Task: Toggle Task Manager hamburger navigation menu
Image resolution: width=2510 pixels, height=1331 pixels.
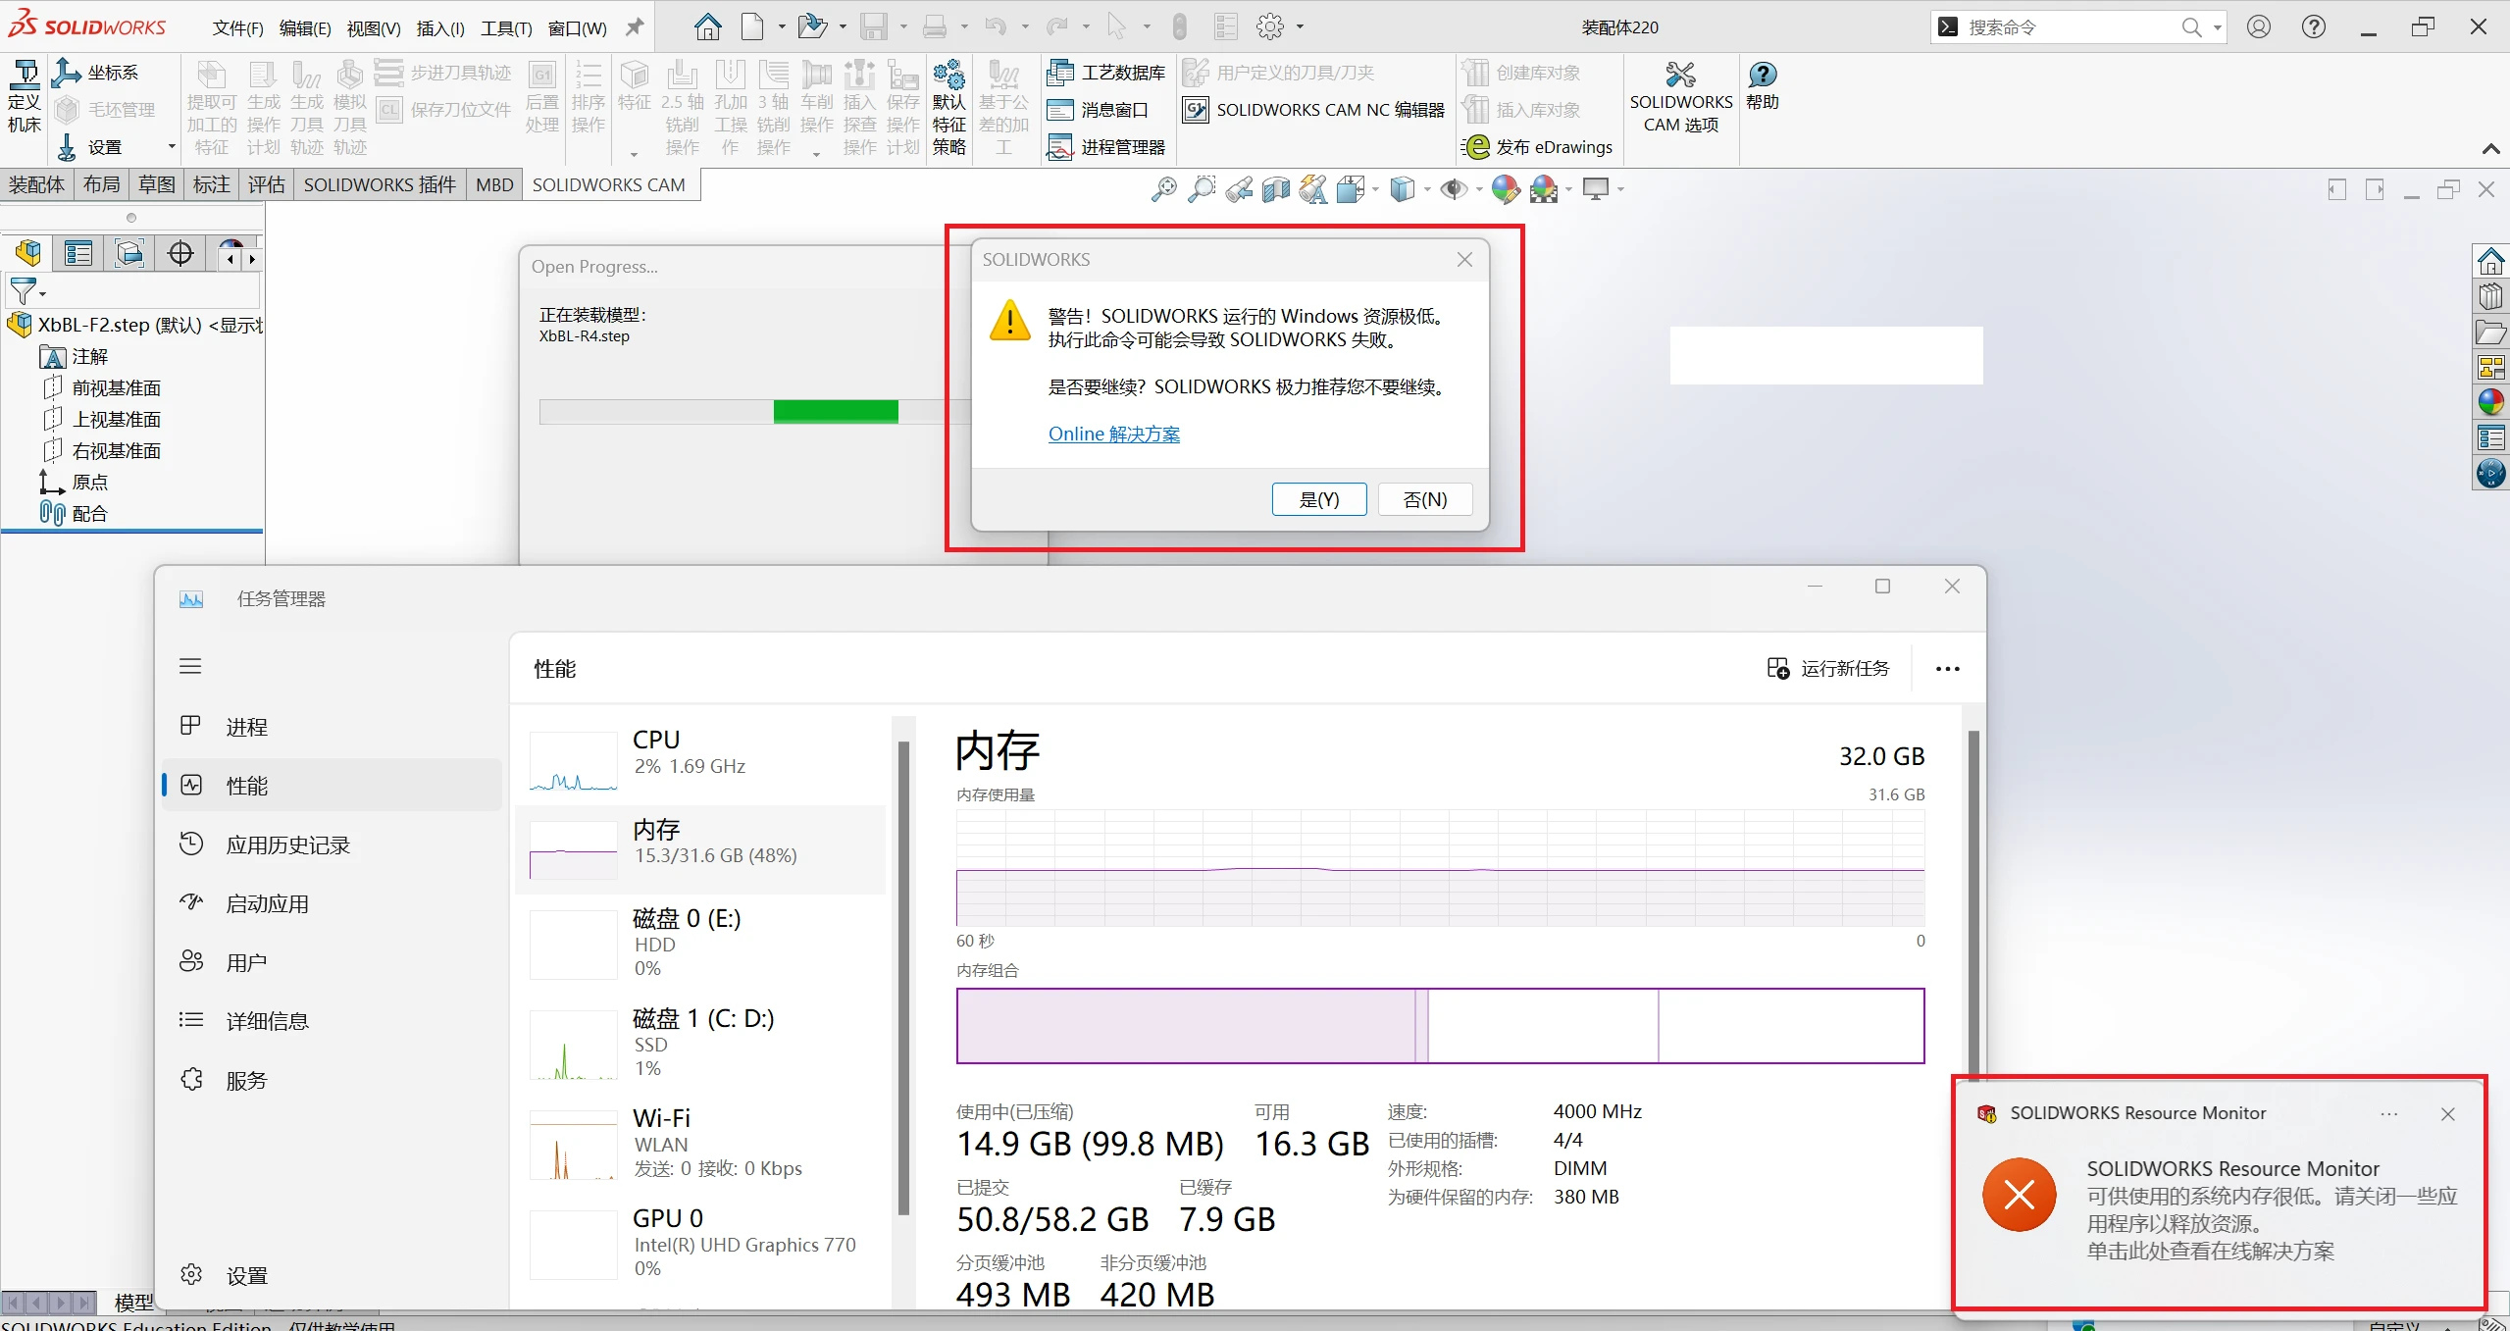Action: [x=190, y=667]
